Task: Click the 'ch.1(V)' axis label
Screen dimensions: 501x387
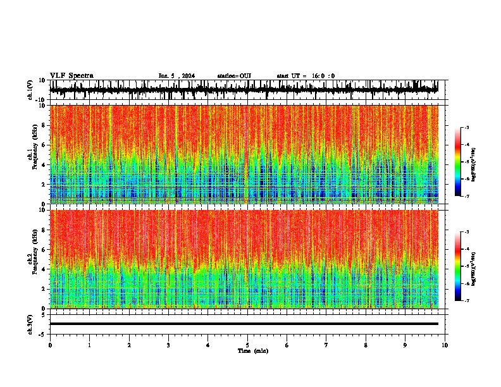Action: [30, 90]
